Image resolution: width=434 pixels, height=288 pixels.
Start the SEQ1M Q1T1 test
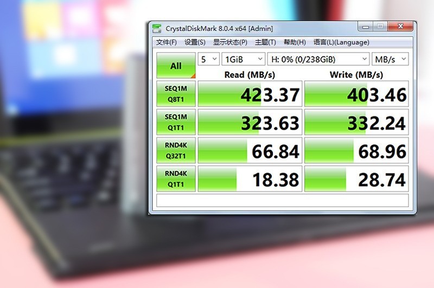coord(176,122)
